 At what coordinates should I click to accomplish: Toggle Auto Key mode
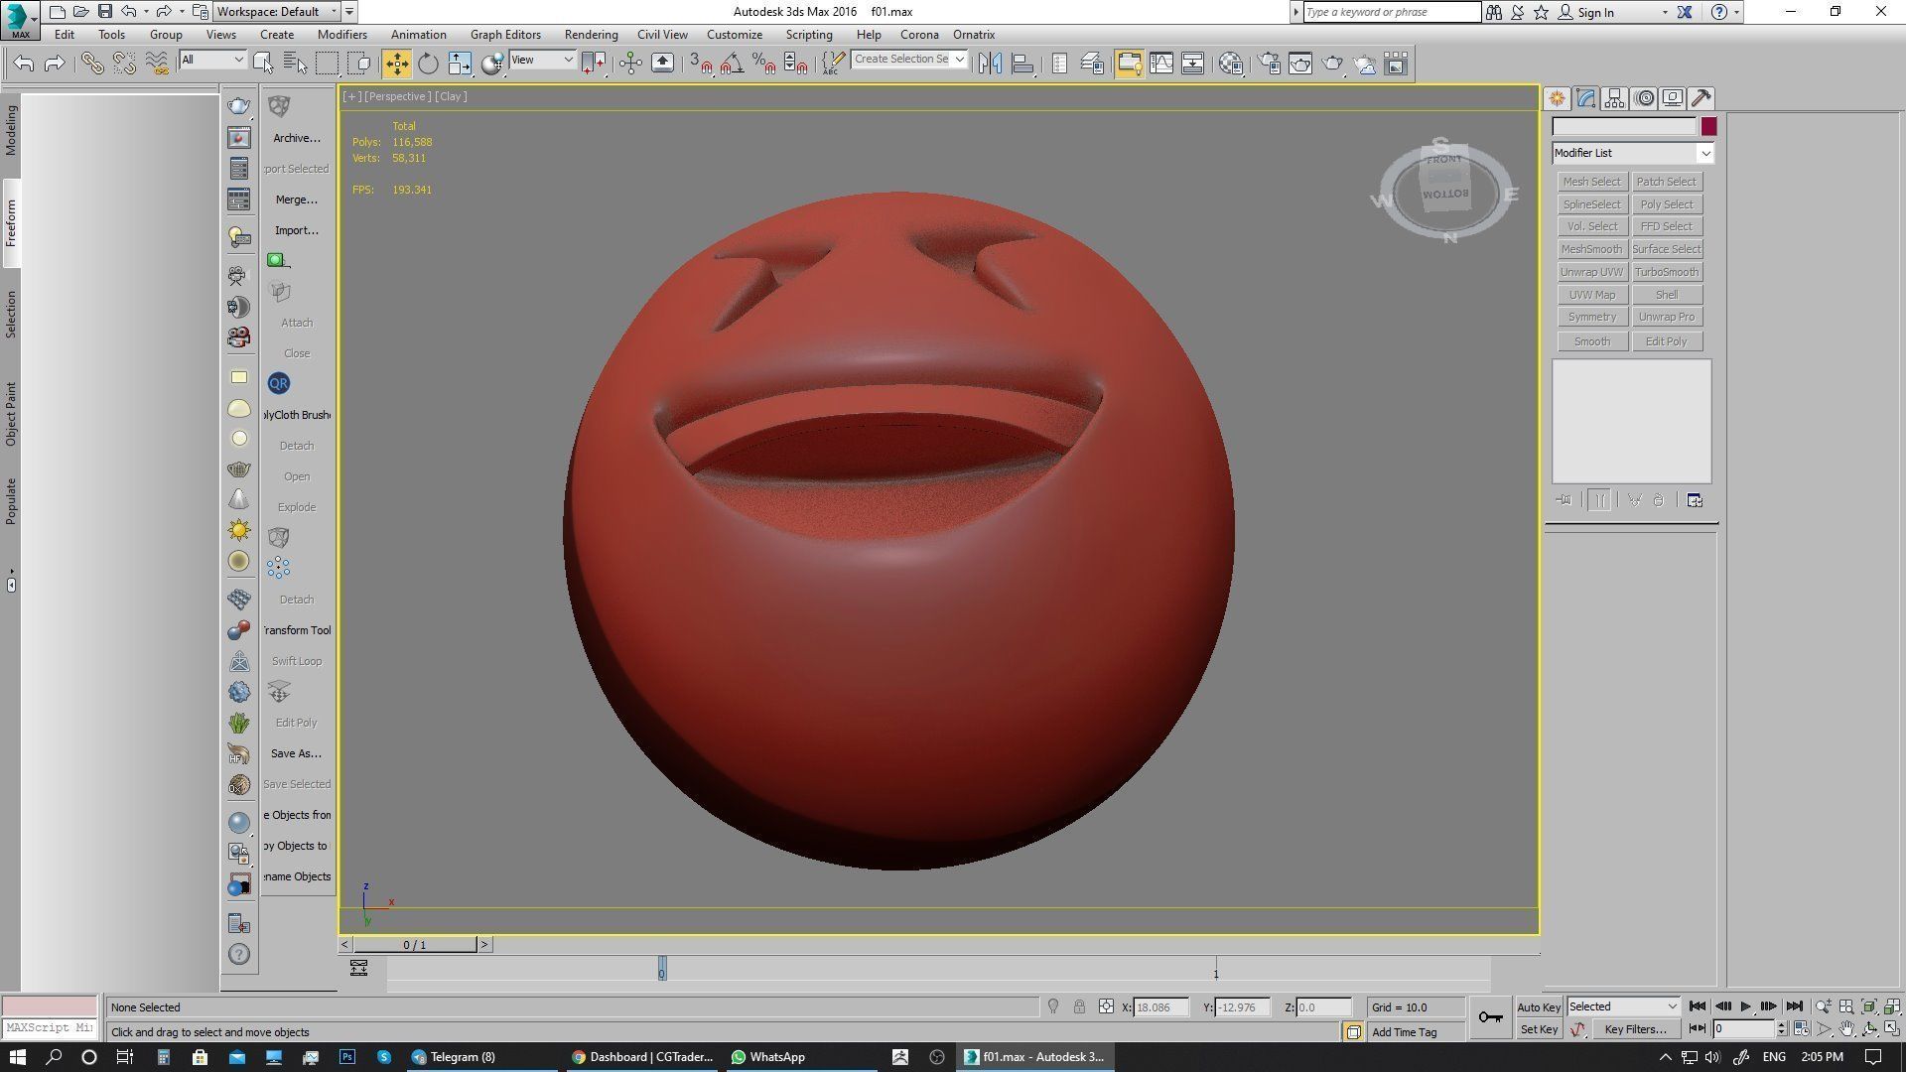tap(1539, 1006)
